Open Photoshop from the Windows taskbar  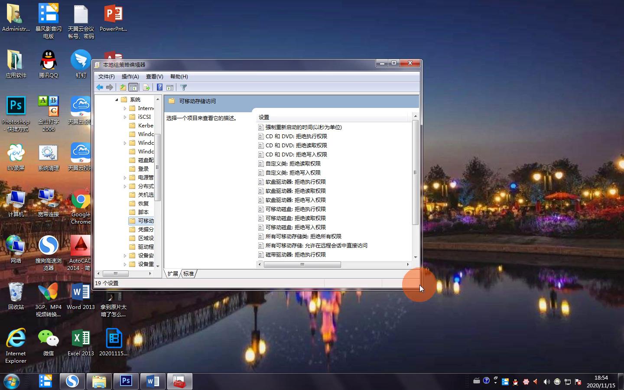[x=126, y=381]
